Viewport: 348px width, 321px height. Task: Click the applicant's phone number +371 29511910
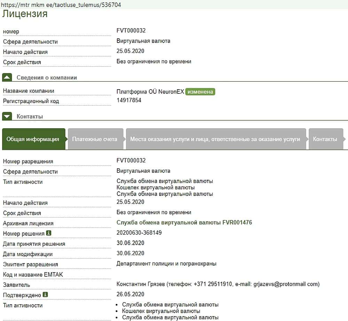(x=211, y=284)
